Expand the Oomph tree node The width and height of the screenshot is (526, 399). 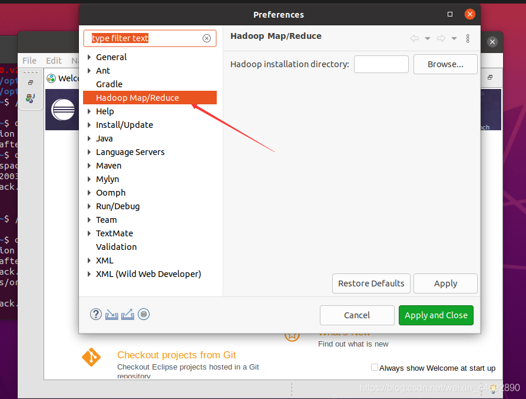click(89, 193)
